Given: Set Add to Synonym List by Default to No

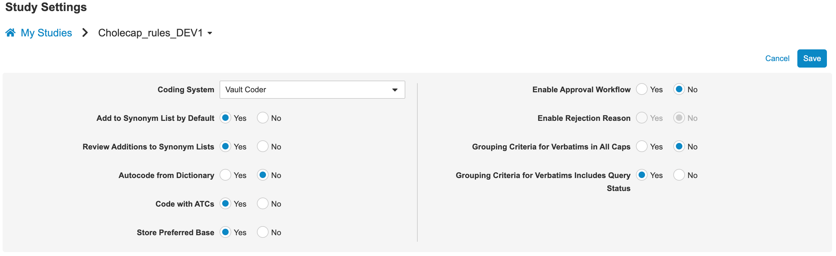Looking at the screenshot, I should coord(263,118).
